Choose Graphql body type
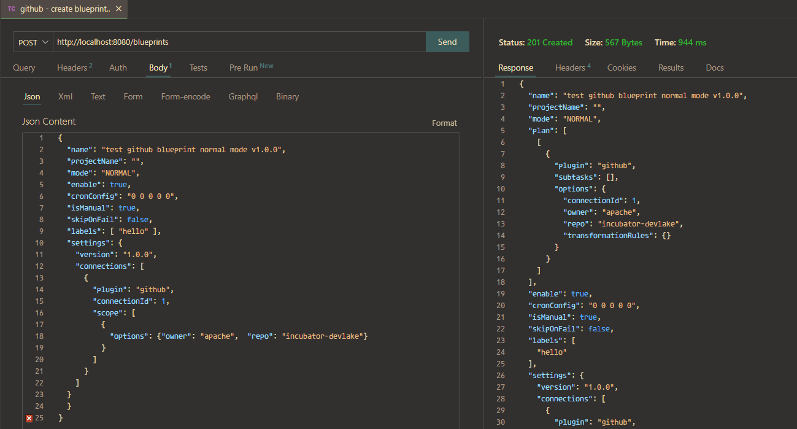Image resolution: width=797 pixels, height=429 pixels. 243,96
